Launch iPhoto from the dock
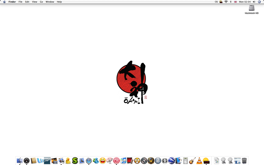The width and height of the screenshot is (264, 165). click(54, 161)
